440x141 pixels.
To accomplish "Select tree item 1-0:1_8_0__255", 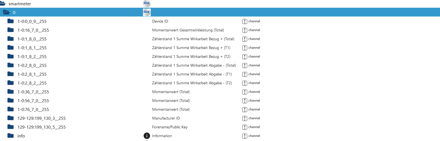I will (32, 39).
